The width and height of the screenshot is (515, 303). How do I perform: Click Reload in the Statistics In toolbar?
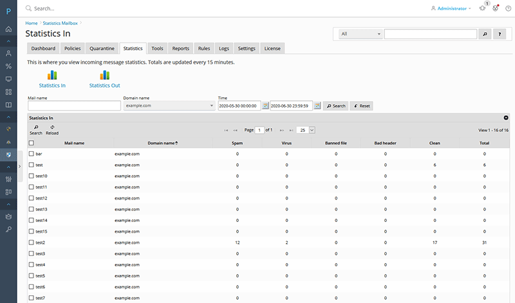tap(52, 130)
